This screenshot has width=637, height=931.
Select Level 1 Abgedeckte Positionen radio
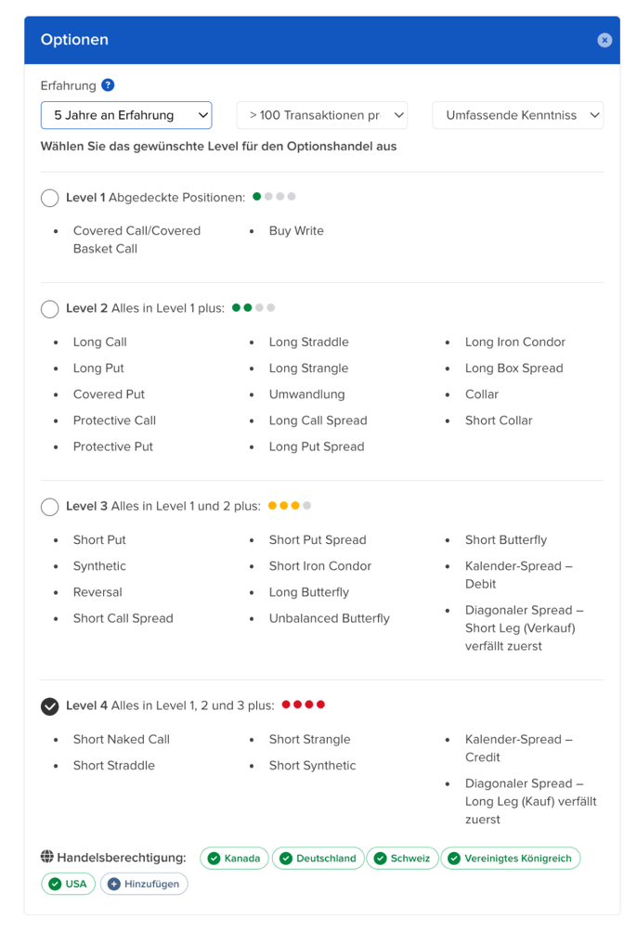(x=50, y=198)
